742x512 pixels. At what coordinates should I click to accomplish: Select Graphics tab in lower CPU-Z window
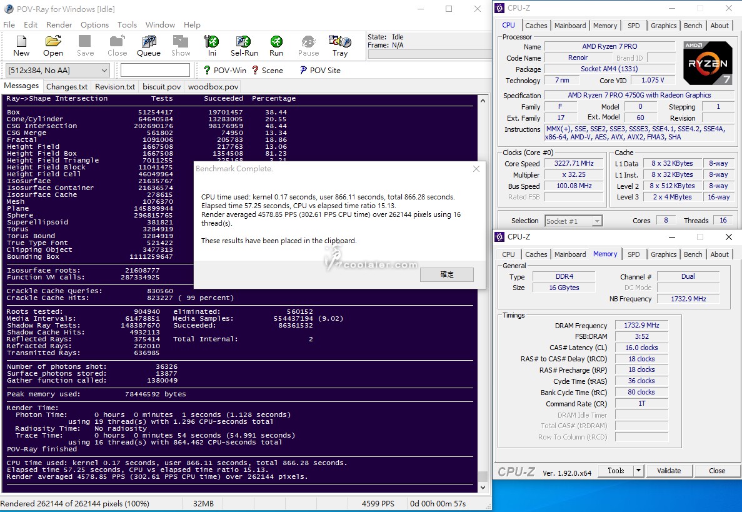tap(663, 254)
